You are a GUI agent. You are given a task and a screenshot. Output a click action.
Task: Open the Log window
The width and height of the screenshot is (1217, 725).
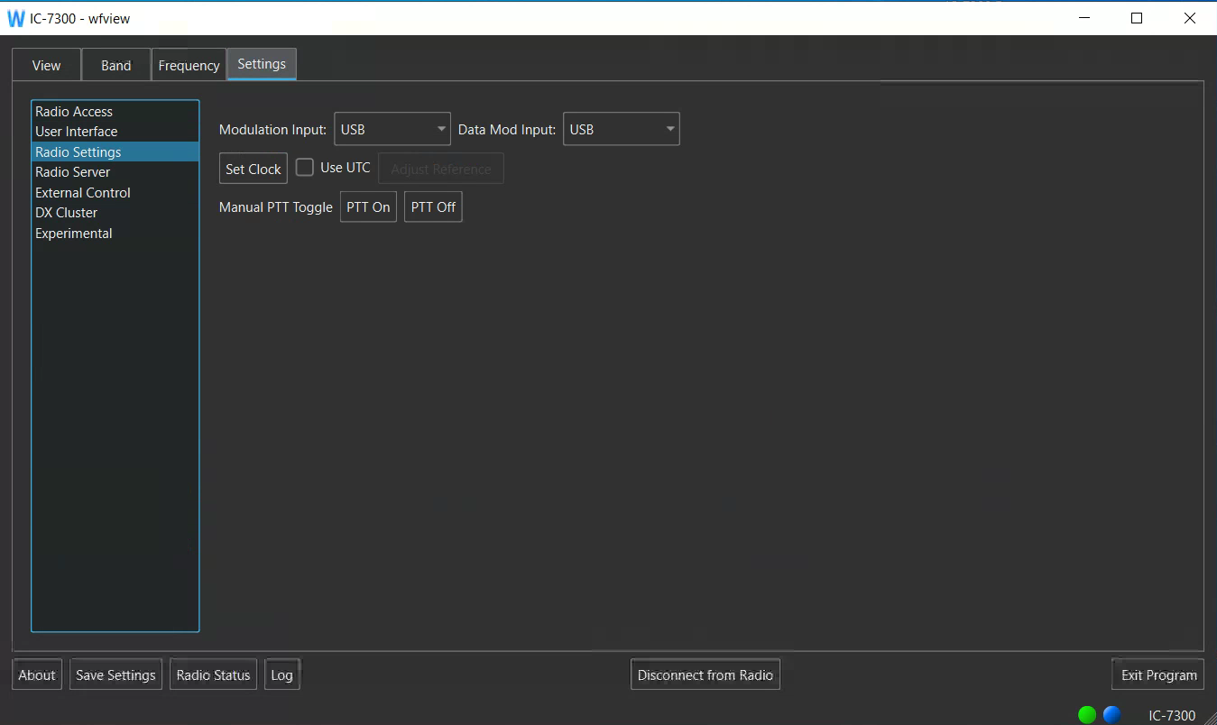[x=281, y=675]
